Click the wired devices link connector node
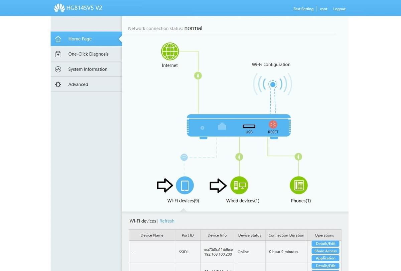 pyautogui.click(x=239, y=157)
